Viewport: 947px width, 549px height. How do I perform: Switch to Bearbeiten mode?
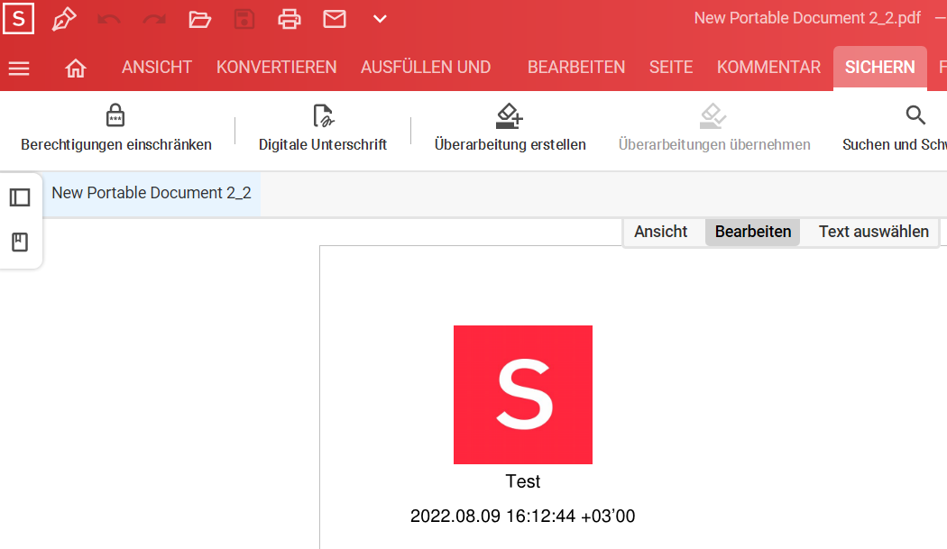(752, 232)
